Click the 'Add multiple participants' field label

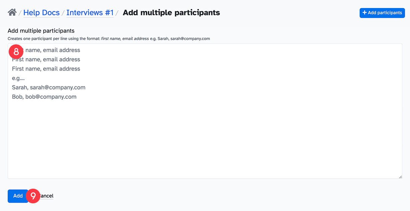tap(41, 31)
